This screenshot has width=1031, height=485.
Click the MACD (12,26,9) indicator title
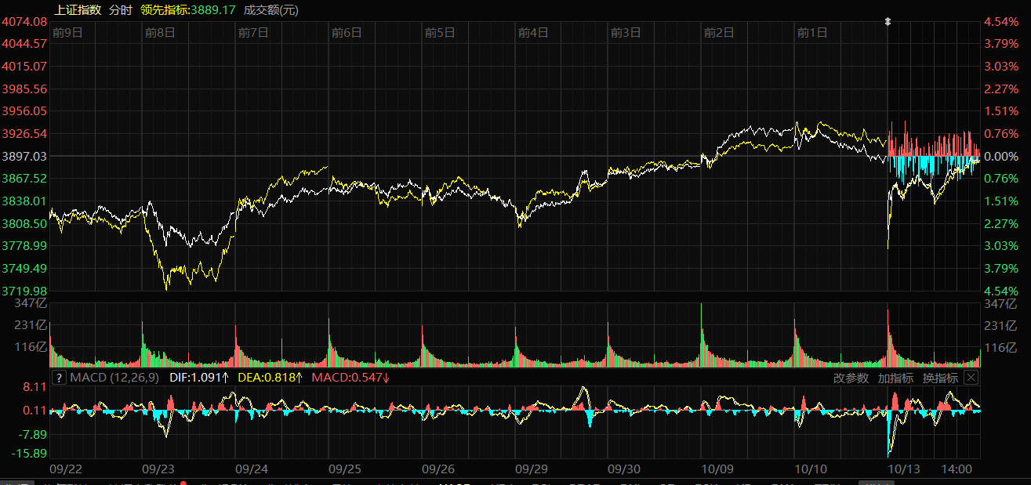tap(114, 378)
